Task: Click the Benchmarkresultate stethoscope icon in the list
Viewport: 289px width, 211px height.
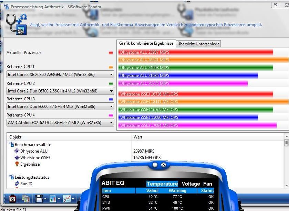Action: [x=11, y=145]
